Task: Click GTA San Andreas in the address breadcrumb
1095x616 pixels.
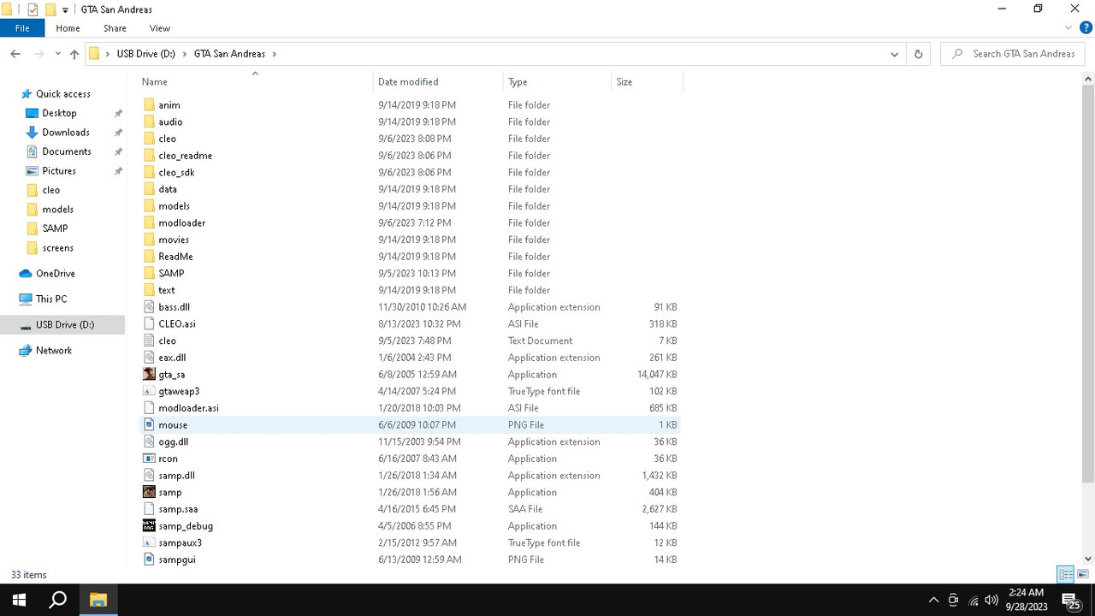Action: 229,54
